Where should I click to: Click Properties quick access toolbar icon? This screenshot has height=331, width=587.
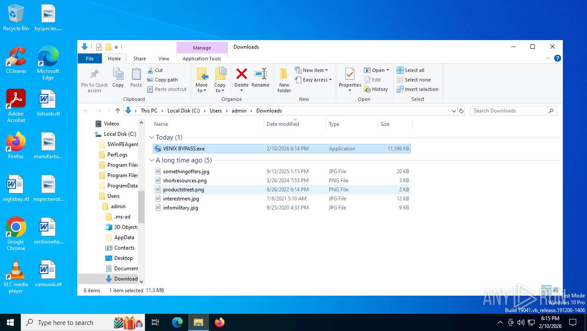99,47
